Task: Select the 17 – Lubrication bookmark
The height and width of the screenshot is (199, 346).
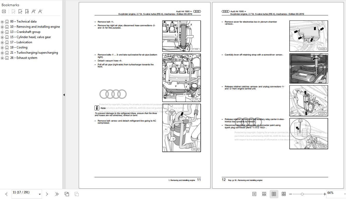Action: pos(21,42)
